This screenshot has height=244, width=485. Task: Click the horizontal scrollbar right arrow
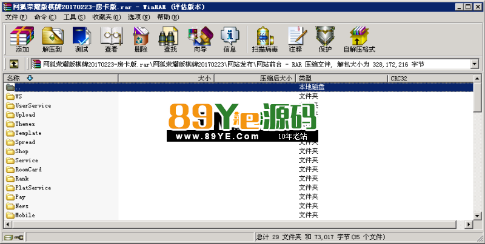click(x=469, y=224)
